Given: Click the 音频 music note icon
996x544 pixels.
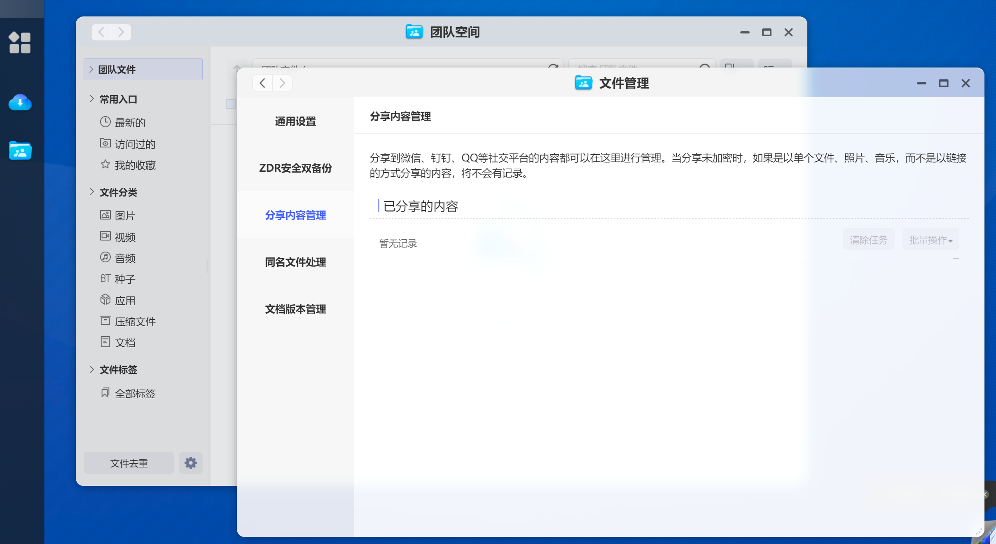Looking at the screenshot, I should point(105,257).
